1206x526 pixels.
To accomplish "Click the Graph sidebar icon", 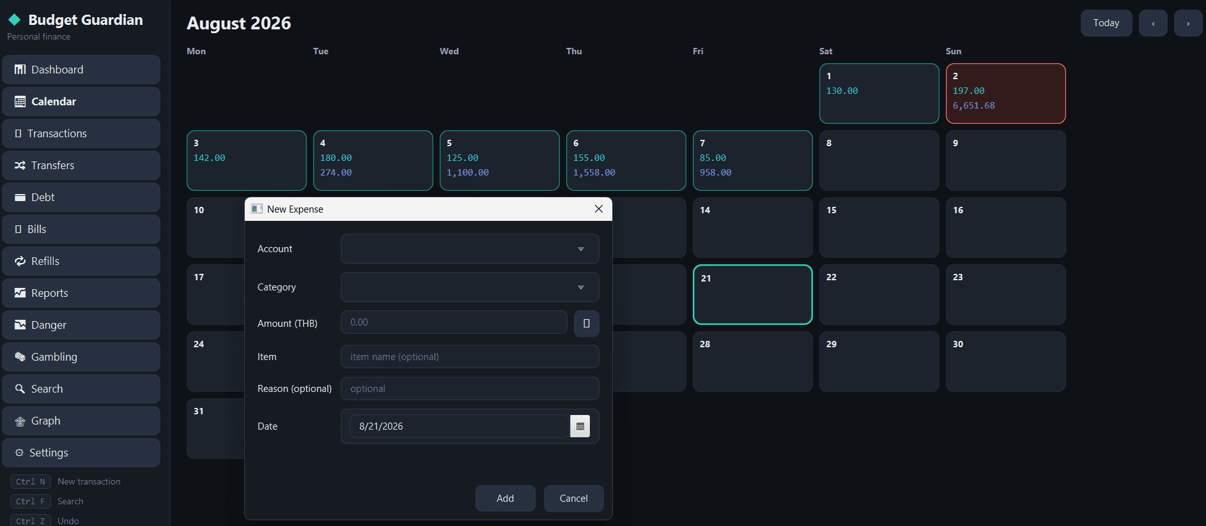I will 20,421.
